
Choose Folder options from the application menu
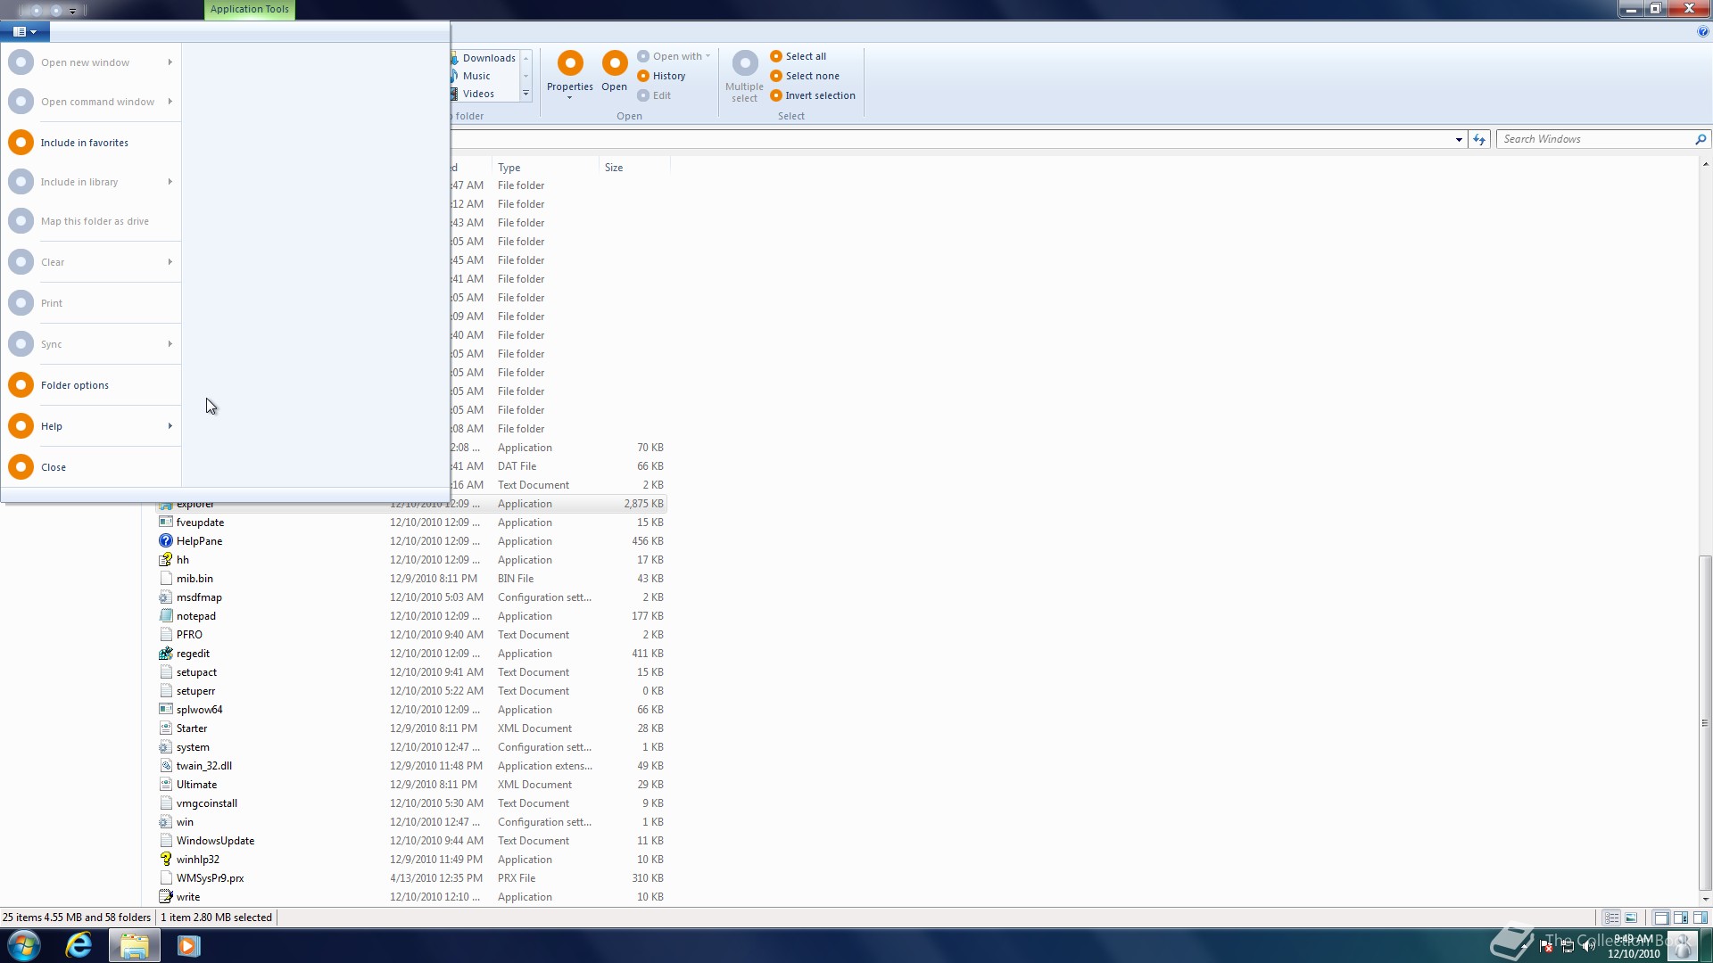(75, 385)
